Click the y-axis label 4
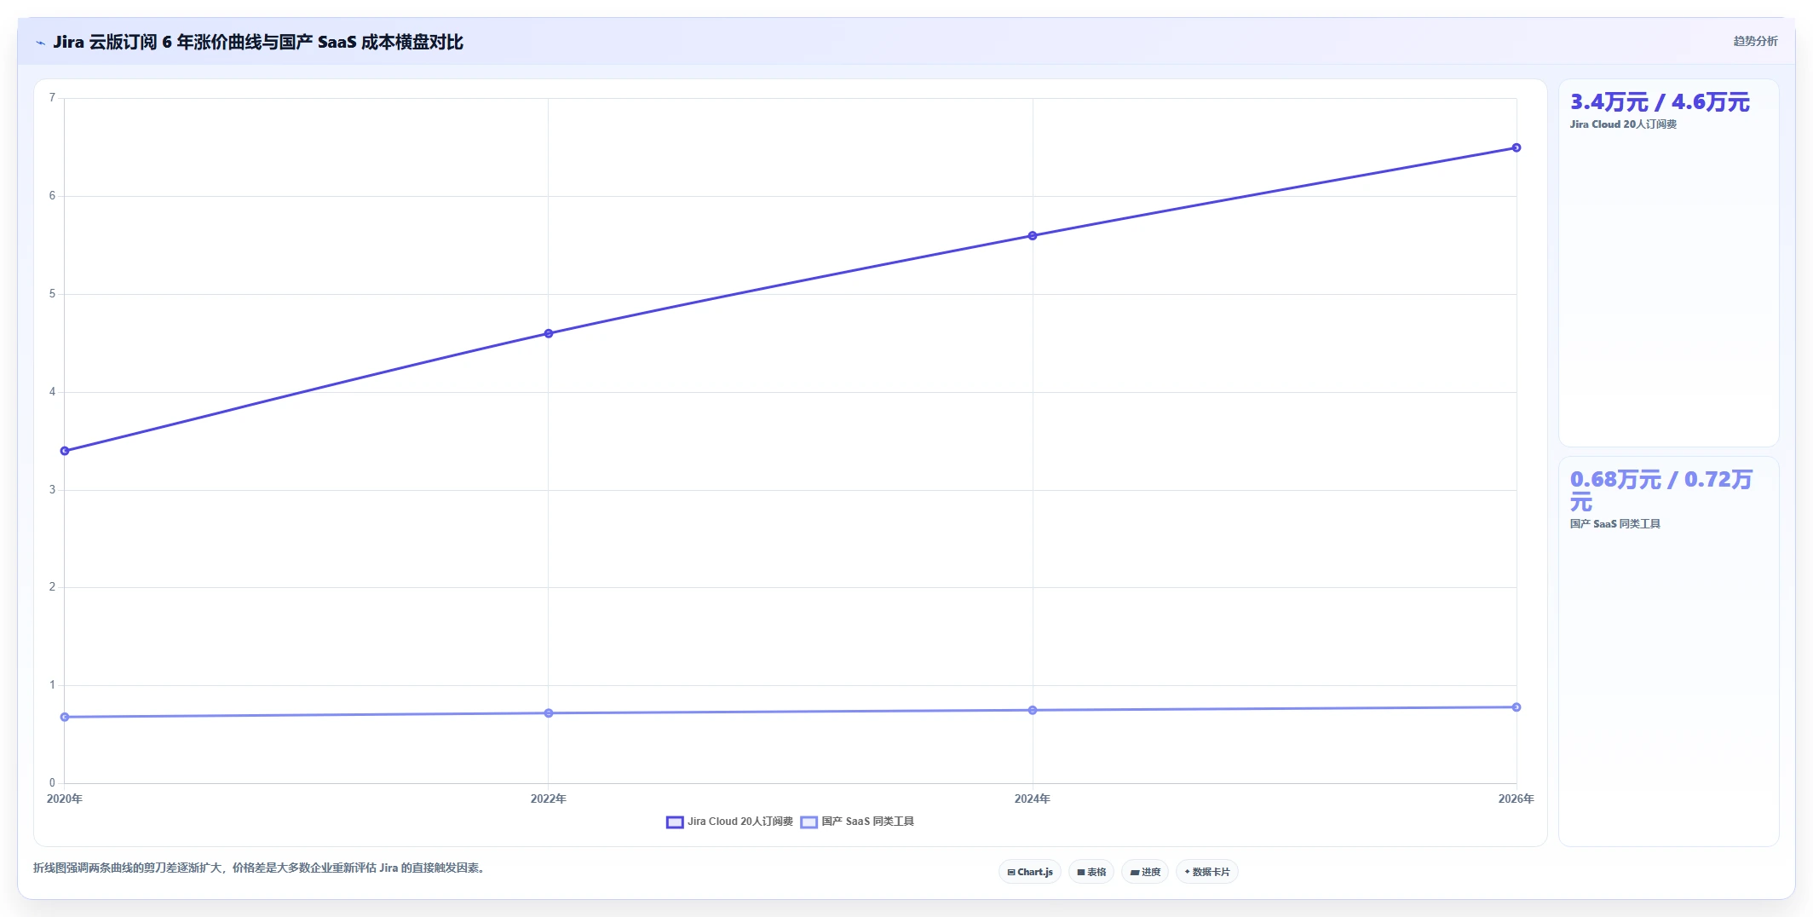Viewport: 1813px width, 917px height. pos(52,392)
